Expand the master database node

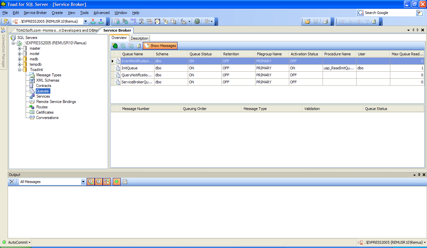pyautogui.click(x=20, y=48)
